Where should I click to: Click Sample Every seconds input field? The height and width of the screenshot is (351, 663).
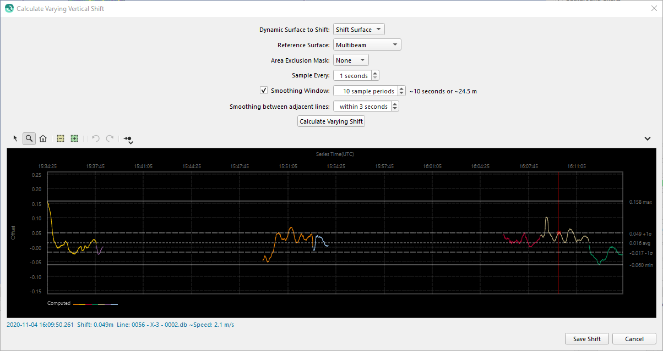[352, 76]
